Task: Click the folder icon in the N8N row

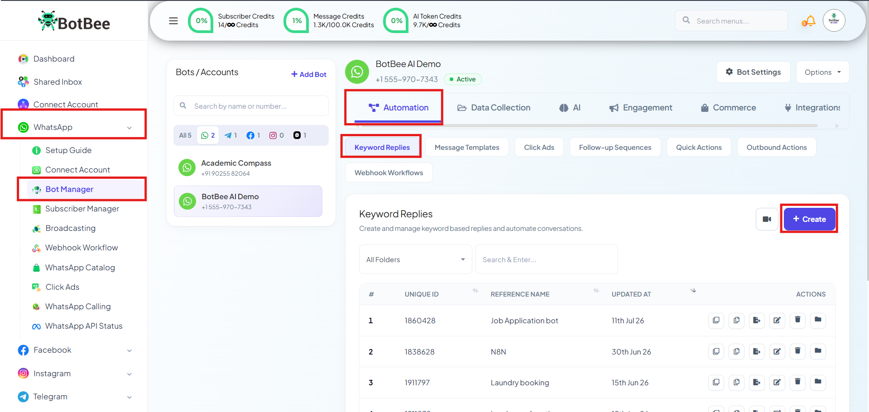Action: 818,351
